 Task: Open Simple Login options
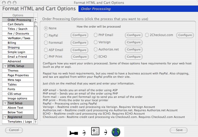click(x=18, y=52)
